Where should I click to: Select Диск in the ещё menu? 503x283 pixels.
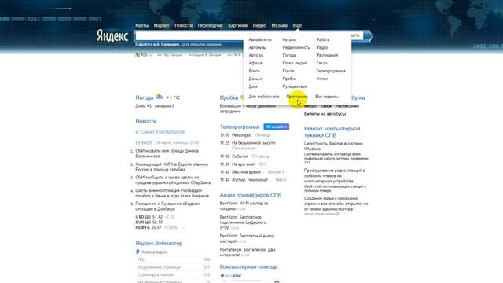[x=253, y=86]
